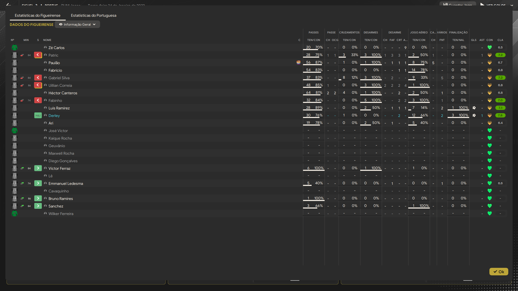The height and width of the screenshot is (291, 518).
Task: Click condition heart icon for Zé Carlos
Action: tap(490, 47)
